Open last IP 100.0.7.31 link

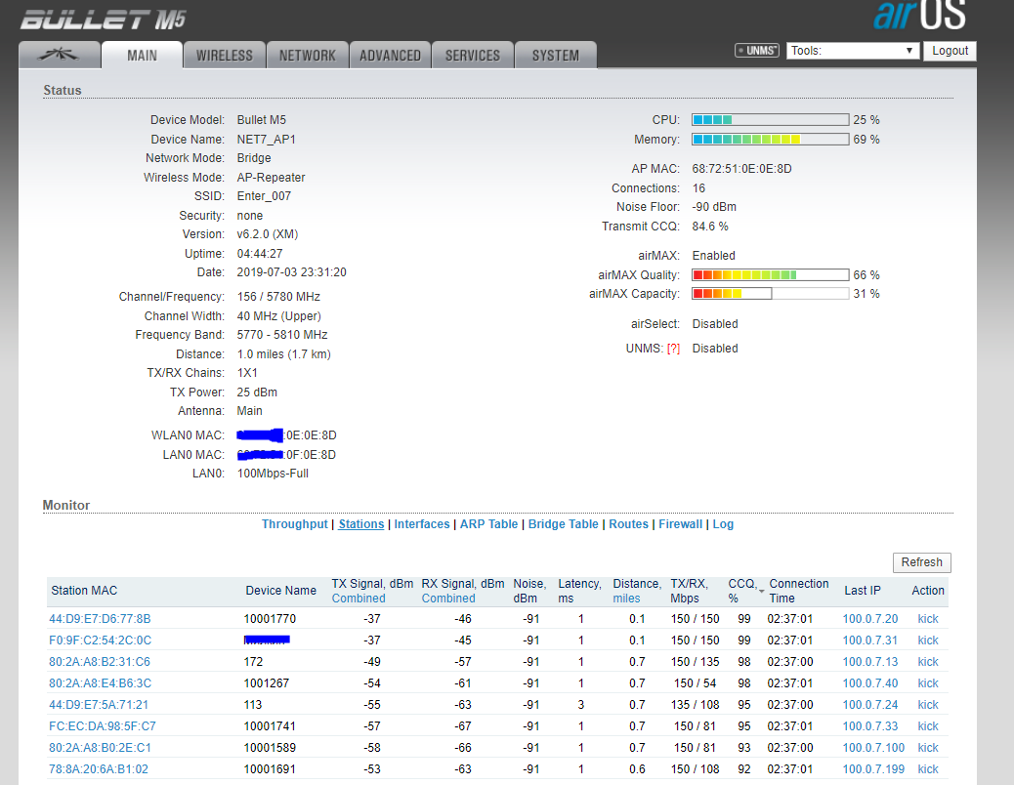pos(869,640)
